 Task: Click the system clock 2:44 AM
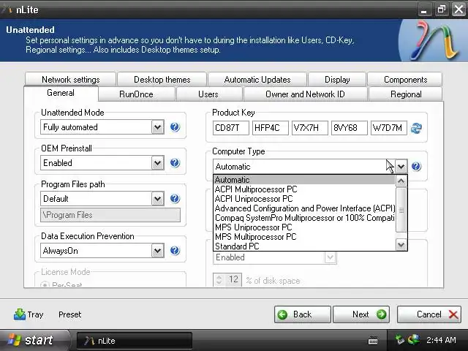coord(441,340)
